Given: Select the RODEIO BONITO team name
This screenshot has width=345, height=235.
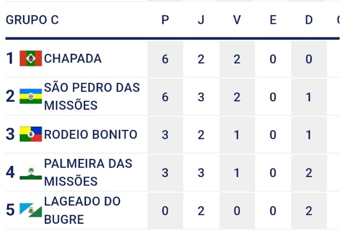Looking at the screenshot, I should [91, 135].
